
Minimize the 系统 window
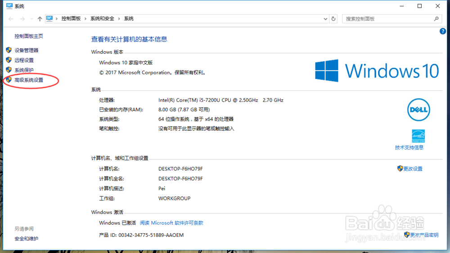(x=402, y=6)
